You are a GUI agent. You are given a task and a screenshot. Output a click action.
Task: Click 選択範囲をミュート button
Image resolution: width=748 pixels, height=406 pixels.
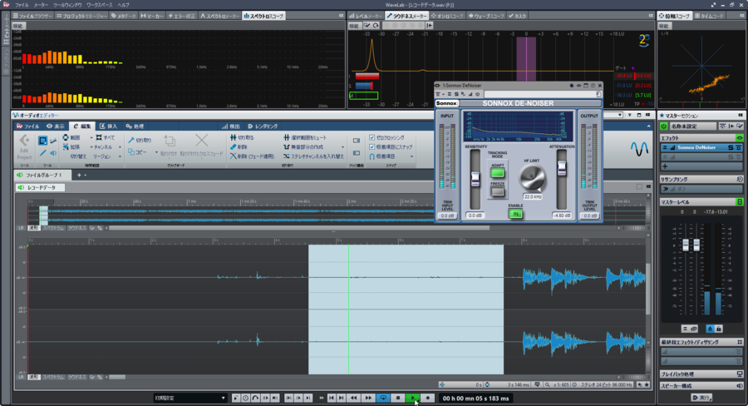[x=305, y=137]
